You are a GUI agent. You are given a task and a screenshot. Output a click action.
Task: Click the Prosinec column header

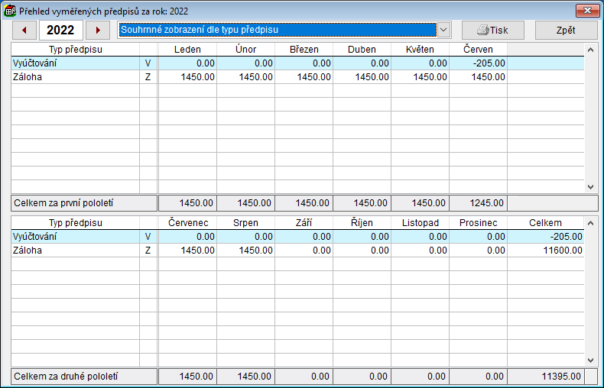pos(478,223)
